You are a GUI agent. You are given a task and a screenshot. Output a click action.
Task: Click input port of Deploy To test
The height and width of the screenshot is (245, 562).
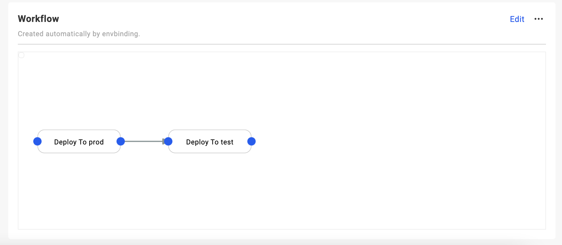tap(168, 141)
